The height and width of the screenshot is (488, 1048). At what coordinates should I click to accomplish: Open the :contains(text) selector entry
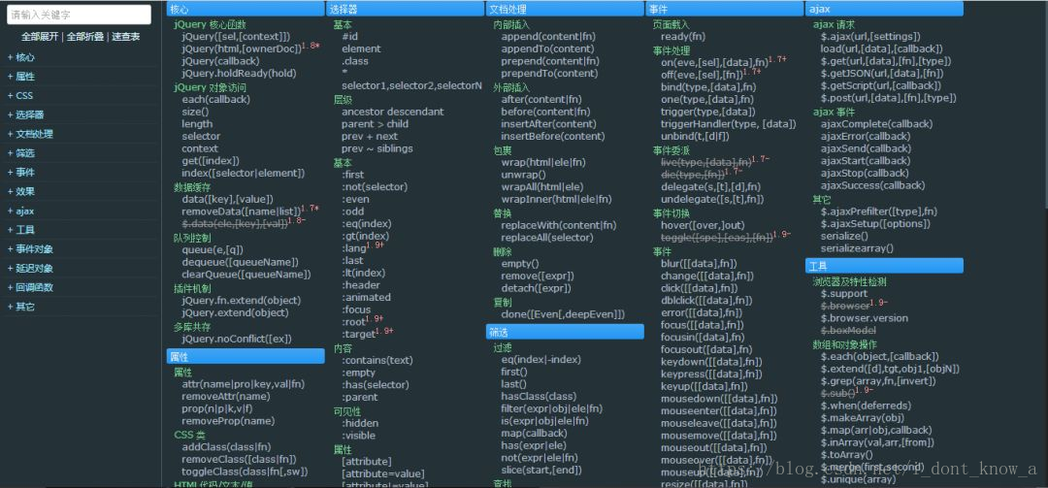tap(377, 360)
